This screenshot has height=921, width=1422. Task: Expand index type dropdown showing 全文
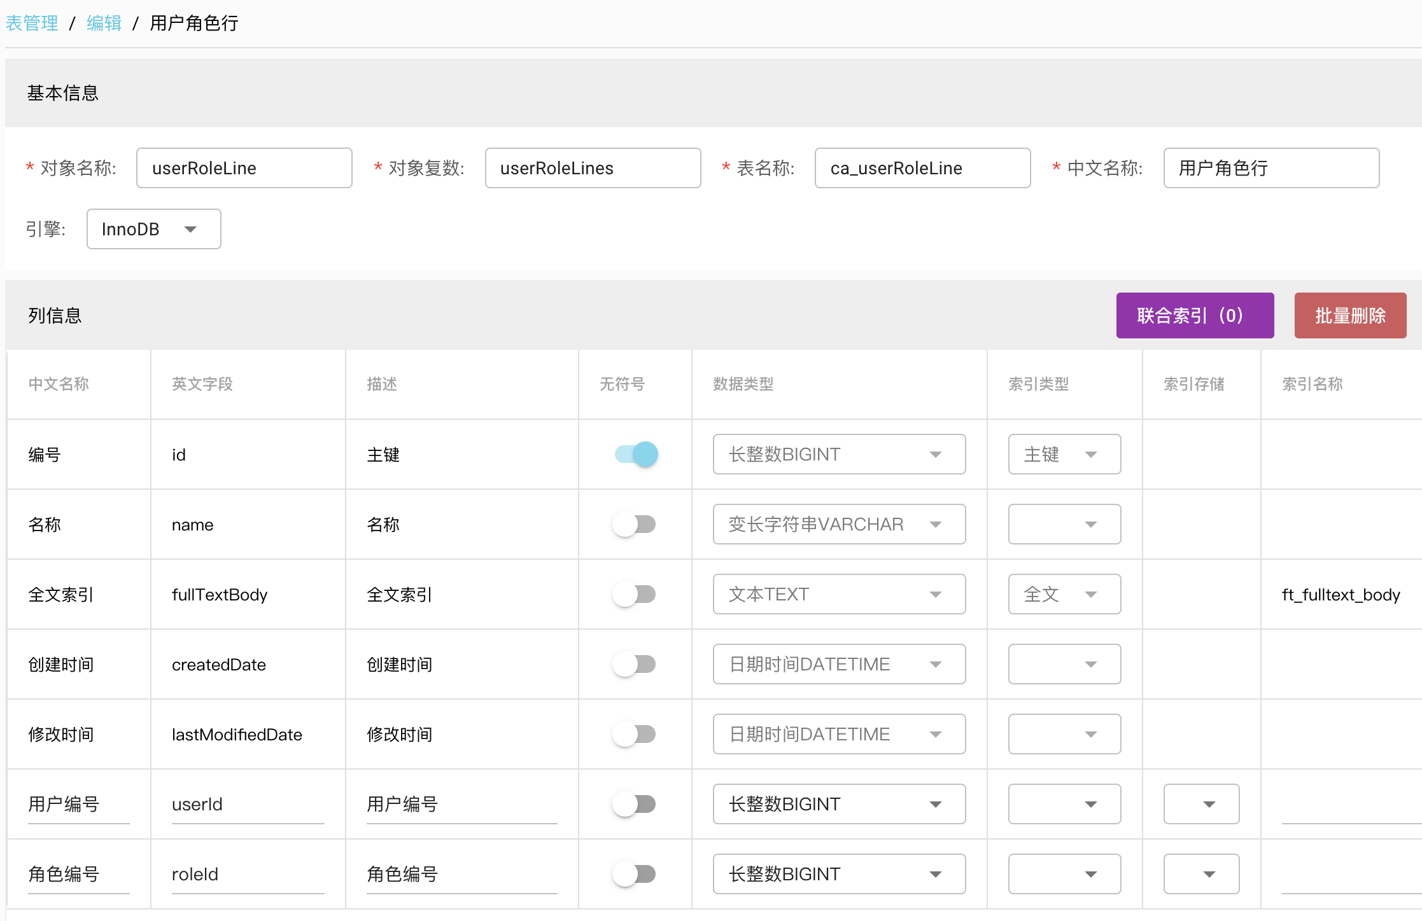coord(1064,594)
